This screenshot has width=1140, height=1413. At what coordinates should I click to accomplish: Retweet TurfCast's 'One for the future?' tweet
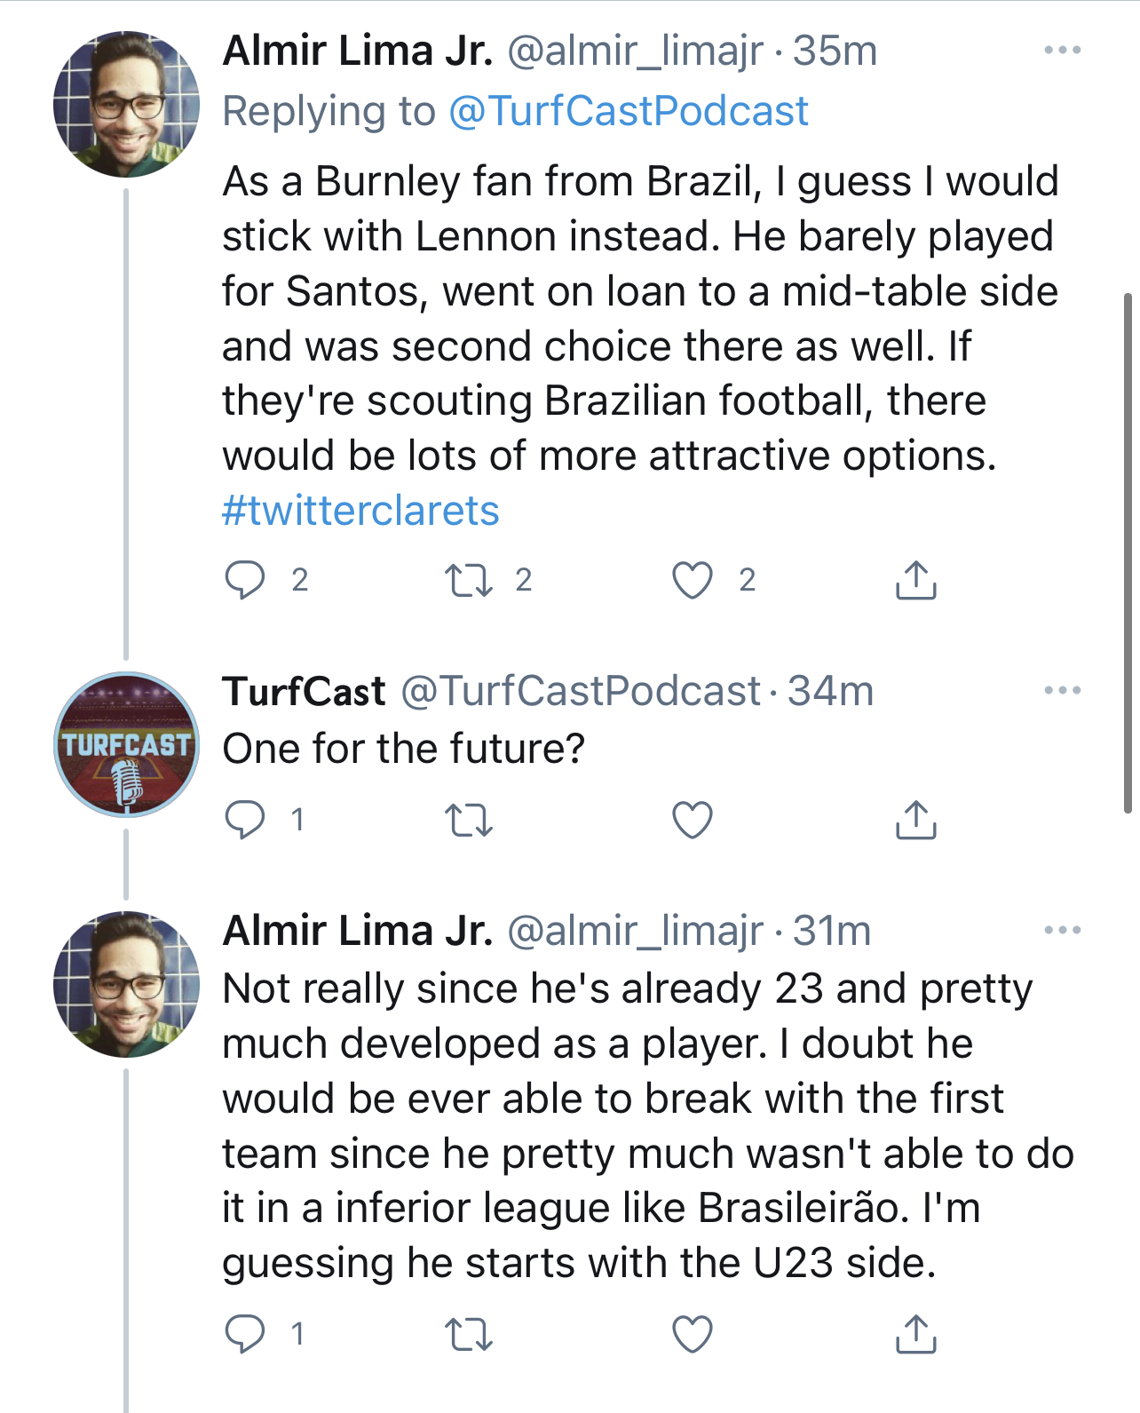click(468, 819)
